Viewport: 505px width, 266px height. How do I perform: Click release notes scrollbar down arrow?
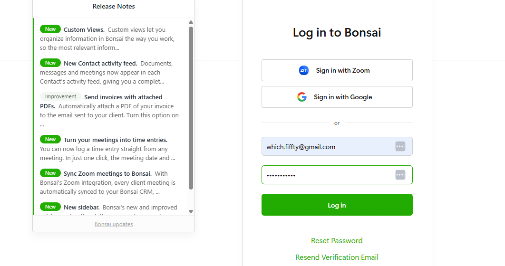pos(191,211)
